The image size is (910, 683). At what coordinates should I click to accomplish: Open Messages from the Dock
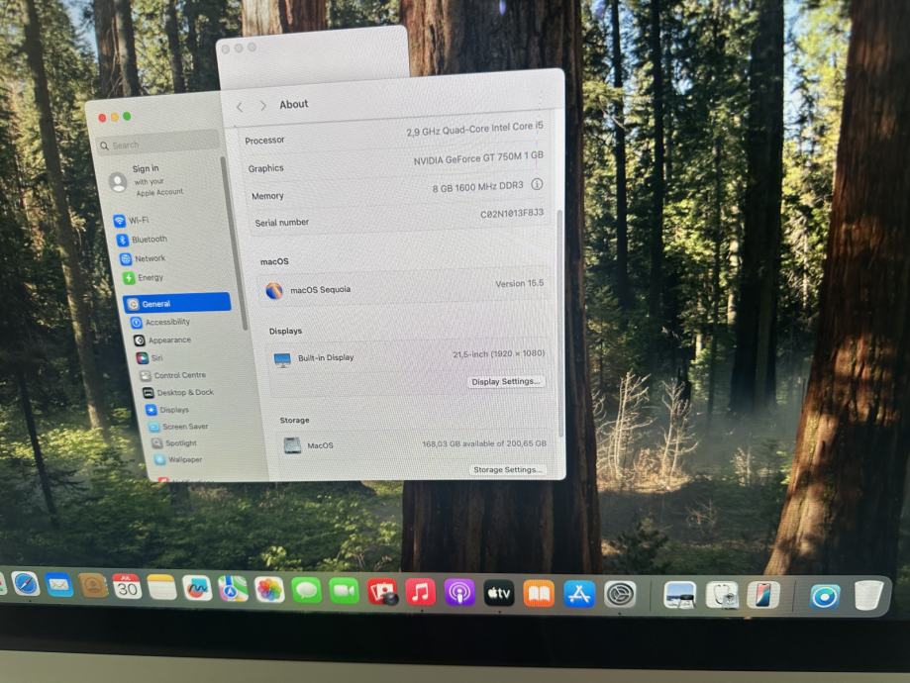[306, 591]
